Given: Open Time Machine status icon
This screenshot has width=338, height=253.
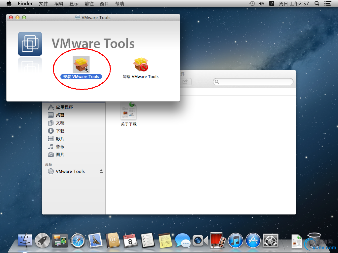Looking at the screenshot, I should [x=252, y=3].
